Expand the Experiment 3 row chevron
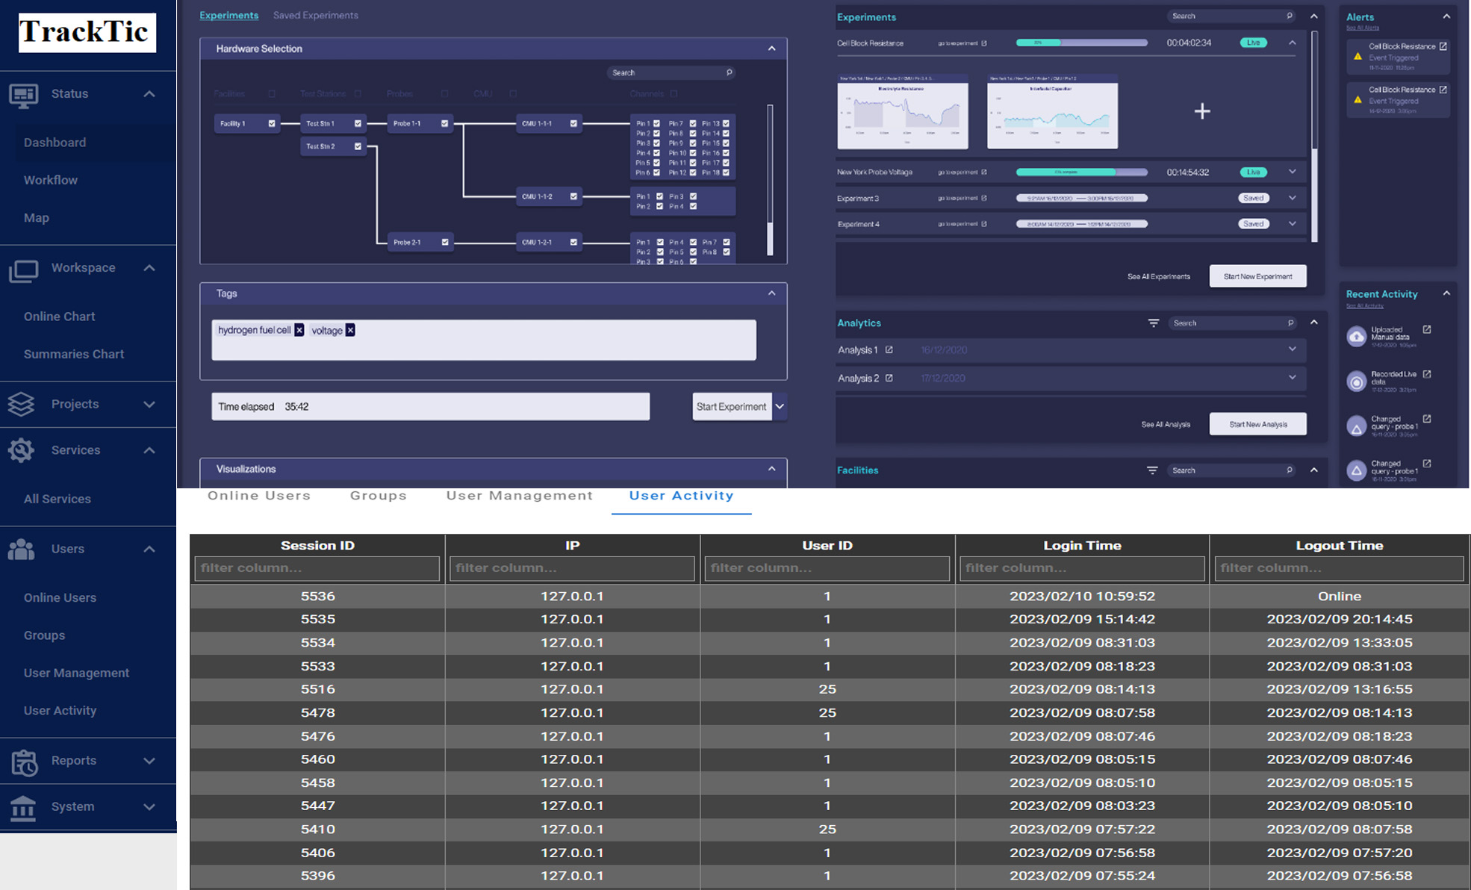The height and width of the screenshot is (890, 1471). pyautogui.click(x=1293, y=198)
